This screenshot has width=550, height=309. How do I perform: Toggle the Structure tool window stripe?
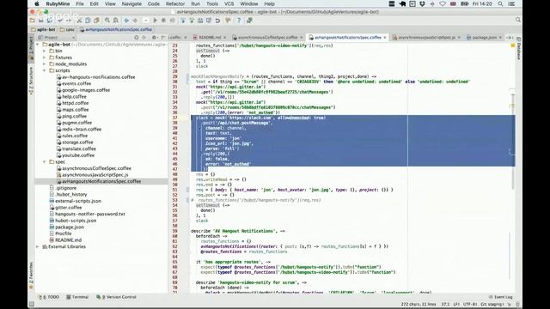pyautogui.click(x=31, y=82)
